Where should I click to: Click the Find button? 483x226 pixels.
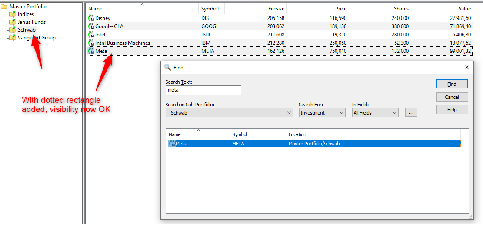452,84
